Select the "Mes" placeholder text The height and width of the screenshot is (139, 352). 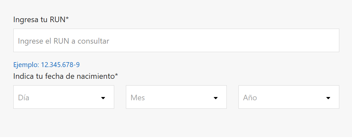tap(138, 97)
